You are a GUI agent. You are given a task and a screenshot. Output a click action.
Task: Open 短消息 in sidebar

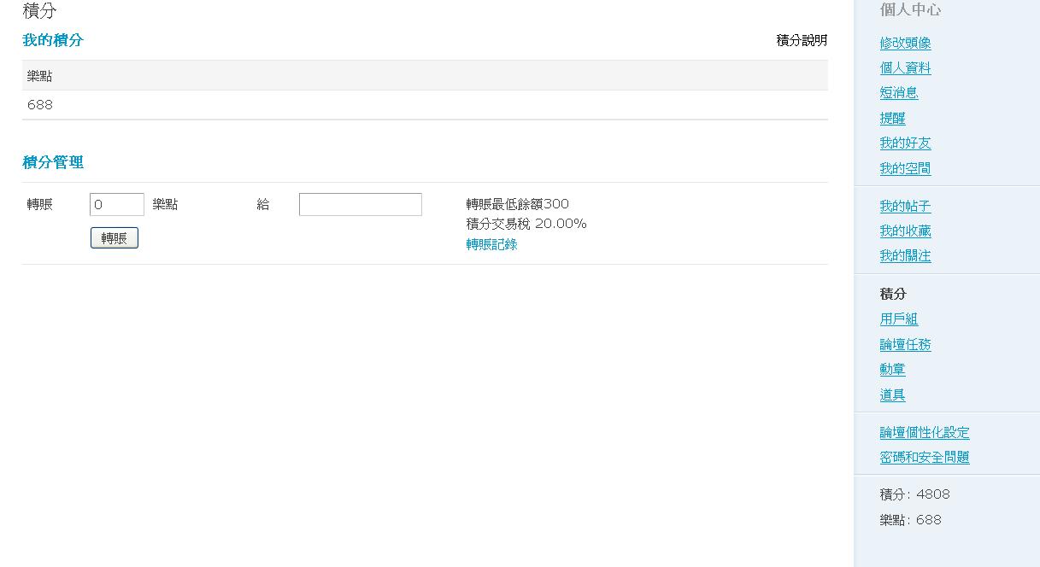coord(899,93)
